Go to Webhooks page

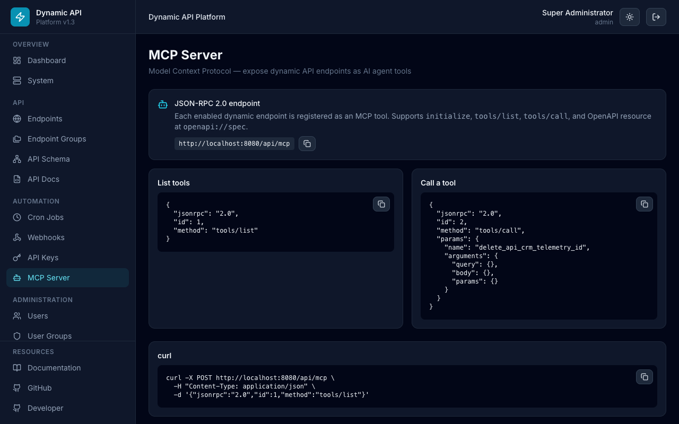[x=67, y=237]
